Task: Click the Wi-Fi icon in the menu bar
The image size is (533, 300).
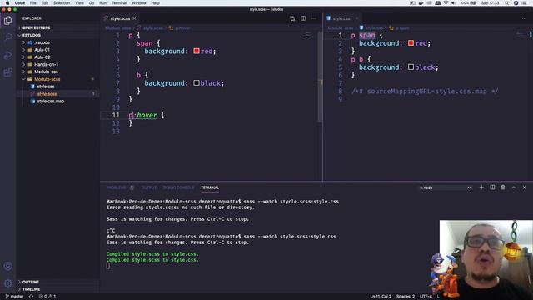Action: coord(446,3)
